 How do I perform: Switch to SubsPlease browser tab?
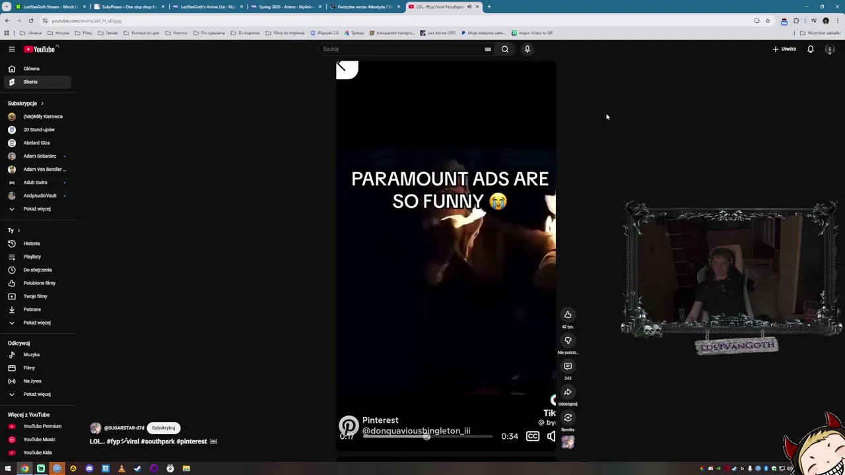tap(129, 7)
